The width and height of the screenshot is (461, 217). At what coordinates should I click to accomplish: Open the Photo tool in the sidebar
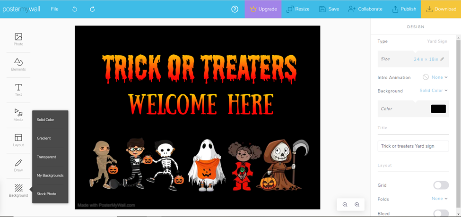tap(18, 39)
